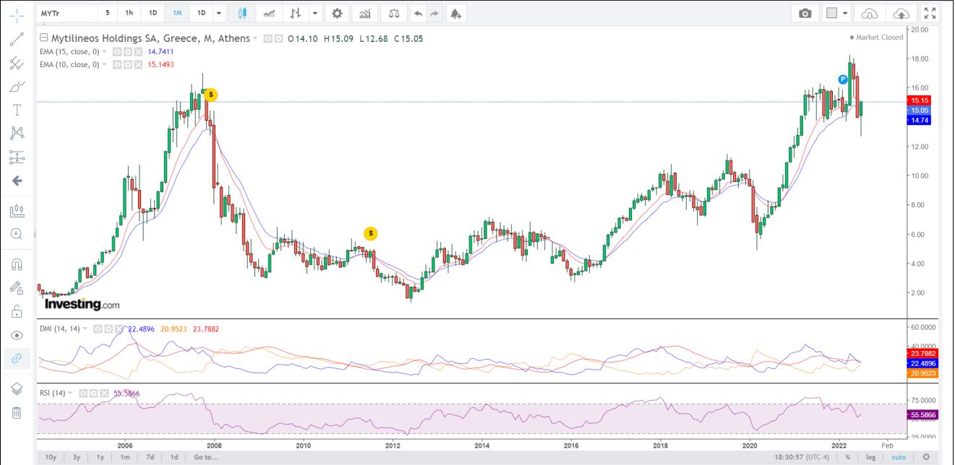Open the layout selector dropdown arrow
This screenshot has height=465, width=955.
[844, 13]
